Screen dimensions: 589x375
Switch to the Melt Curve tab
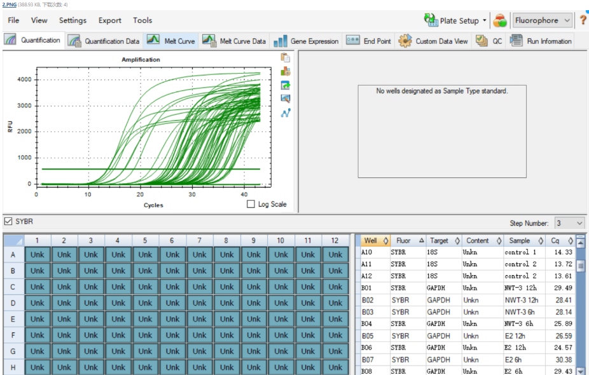pyautogui.click(x=171, y=41)
